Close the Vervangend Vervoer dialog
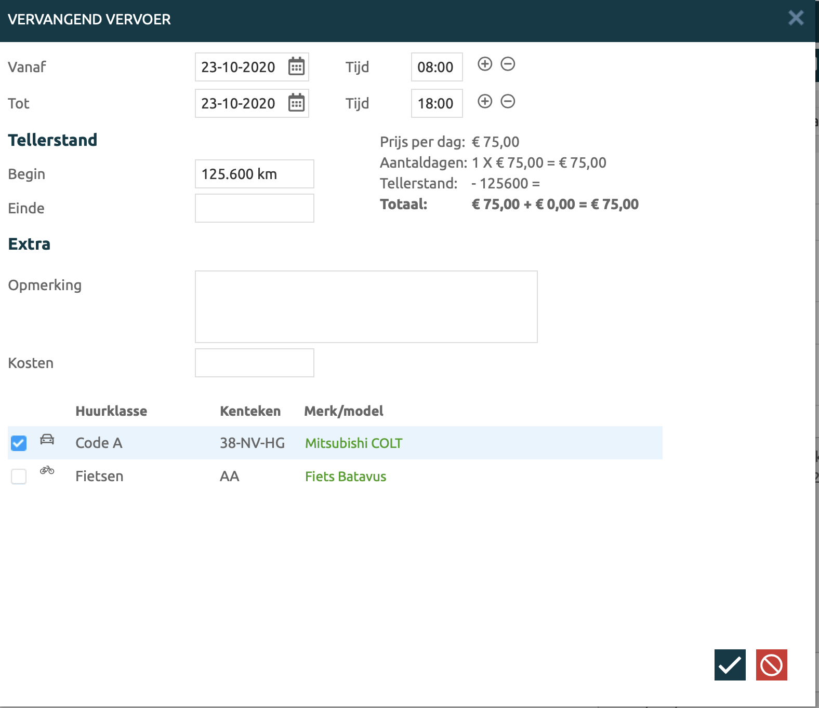819x708 pixels. [796, 18]
